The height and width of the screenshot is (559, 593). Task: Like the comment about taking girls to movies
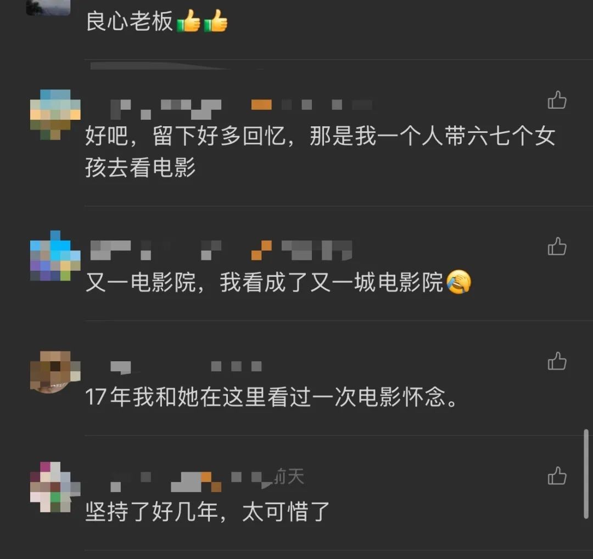(557, 100)
